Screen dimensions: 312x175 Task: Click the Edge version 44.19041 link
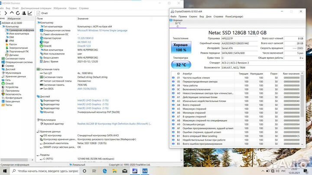pos(84,42)
